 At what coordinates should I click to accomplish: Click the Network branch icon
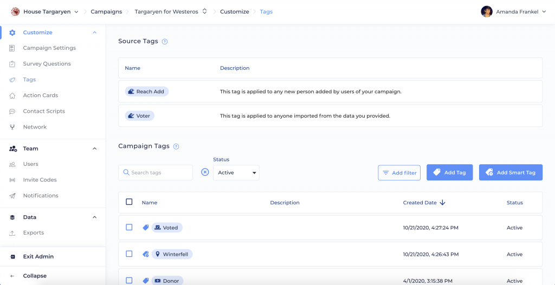pos(12,127)
